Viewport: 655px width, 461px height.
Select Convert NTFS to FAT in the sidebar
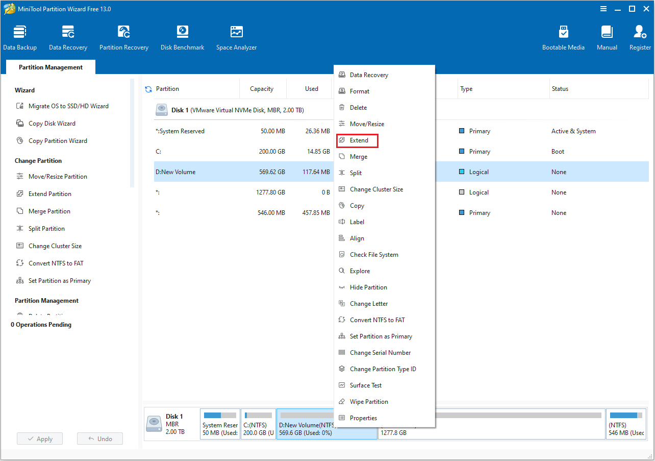click(x=49, y=263)
